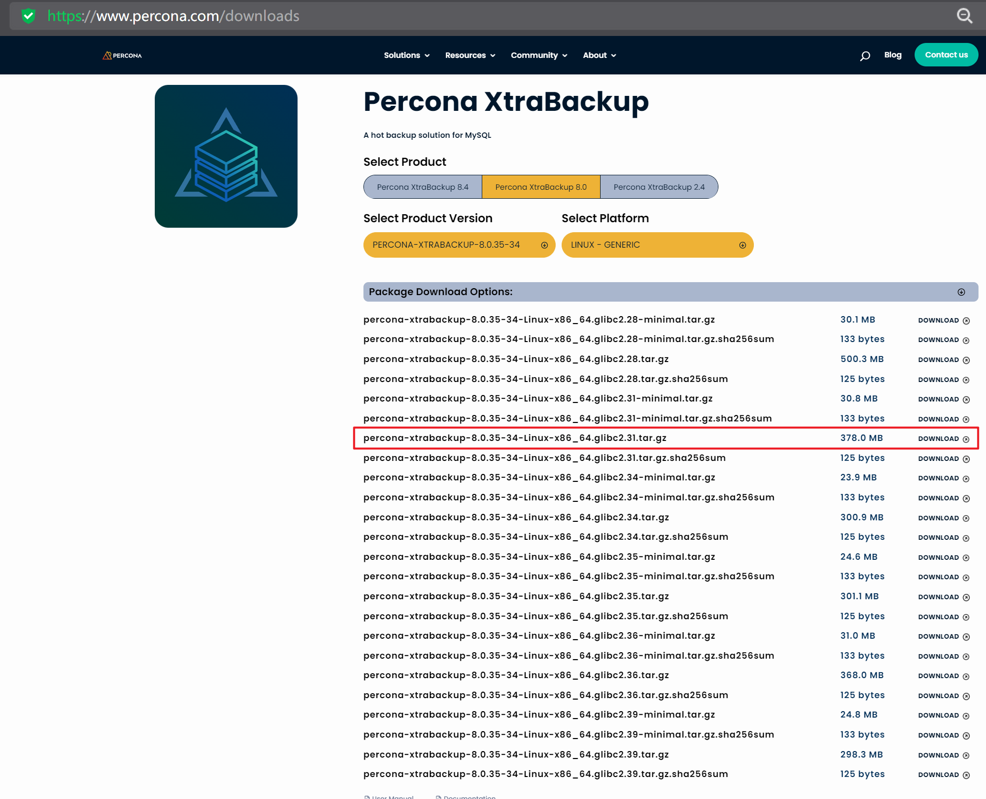Click the browser address bar URL
The image size is (986, 799).
[173, 16]
